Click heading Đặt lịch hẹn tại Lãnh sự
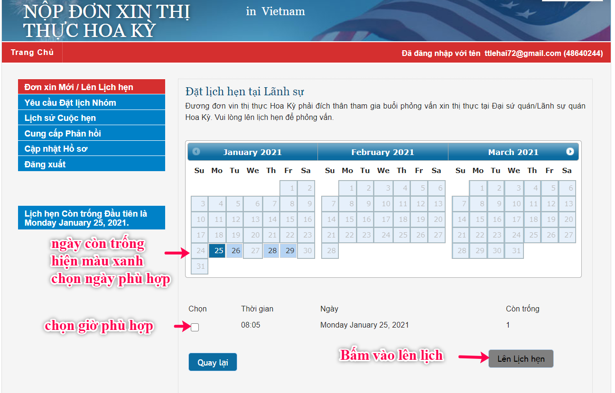The height and width of the screenshot is (393, 615). coord(245,92)
